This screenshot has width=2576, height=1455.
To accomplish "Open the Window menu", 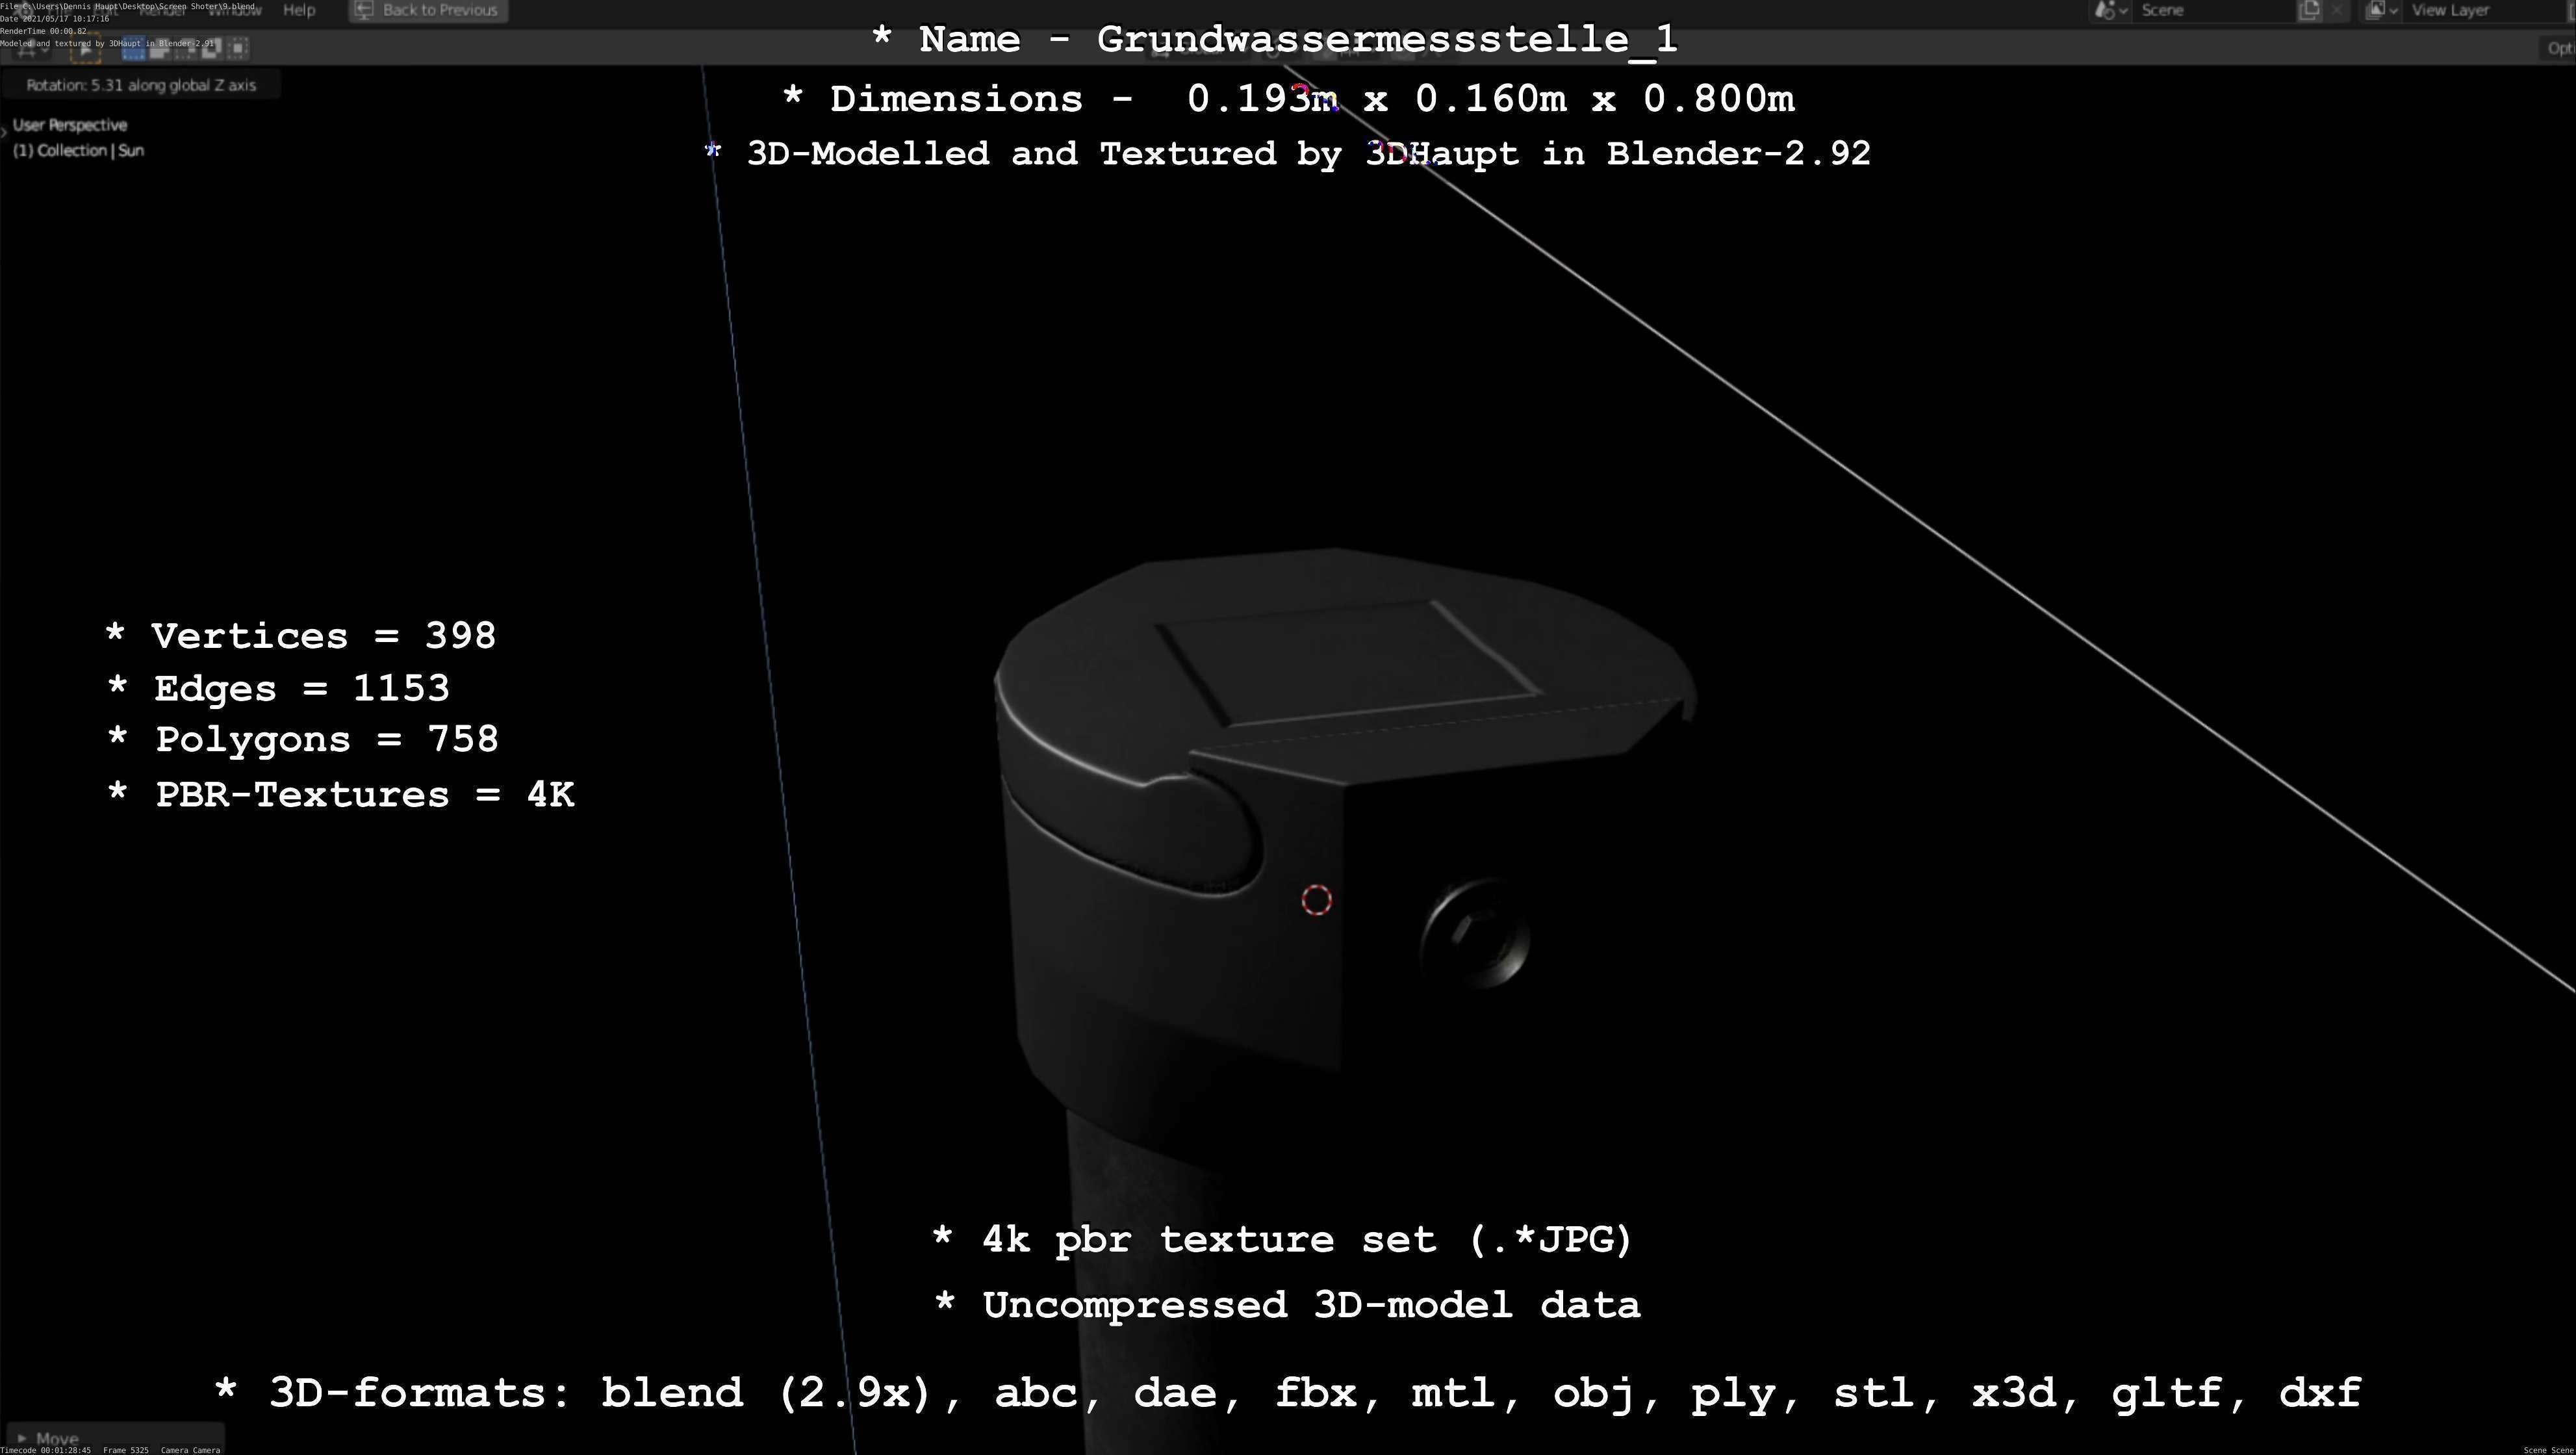I will point(235,10).
